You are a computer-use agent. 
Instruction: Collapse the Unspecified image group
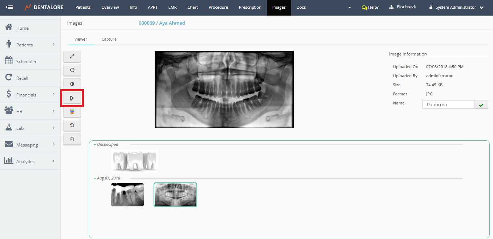tap(95, 144)
